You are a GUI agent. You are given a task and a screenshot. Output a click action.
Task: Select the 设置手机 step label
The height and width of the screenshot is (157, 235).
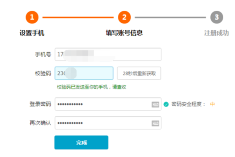(x=32, y=33)
